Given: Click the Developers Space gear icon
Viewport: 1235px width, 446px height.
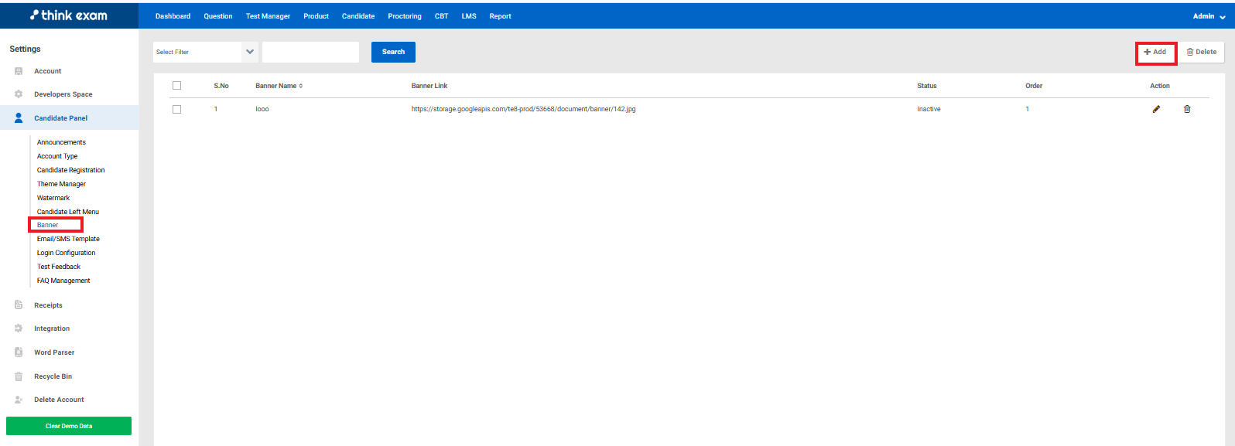Looking at the screenshot, I should (19, 94).
